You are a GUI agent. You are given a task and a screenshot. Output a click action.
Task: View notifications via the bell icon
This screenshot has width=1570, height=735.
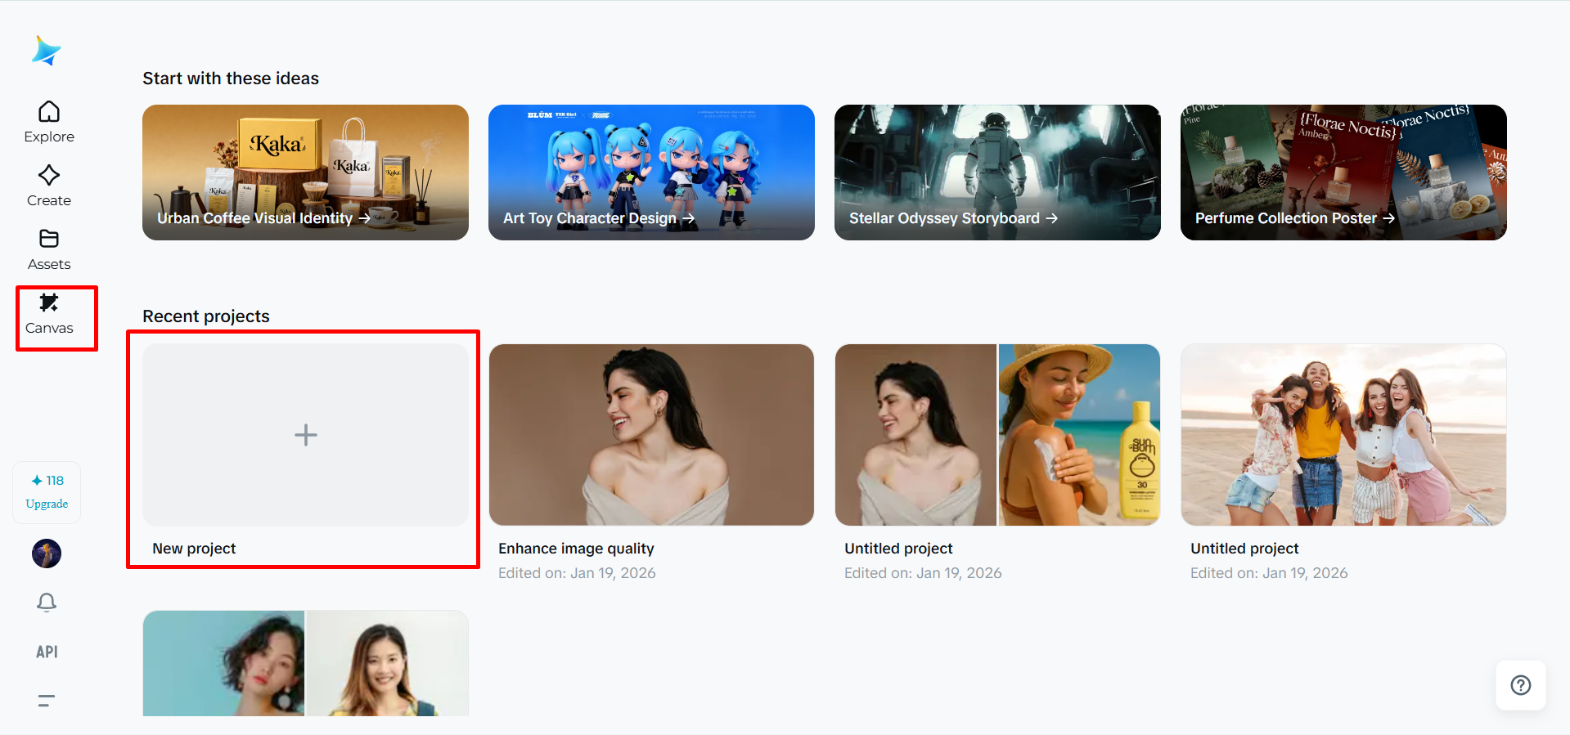pyautogui.click(x=47, y=603)
